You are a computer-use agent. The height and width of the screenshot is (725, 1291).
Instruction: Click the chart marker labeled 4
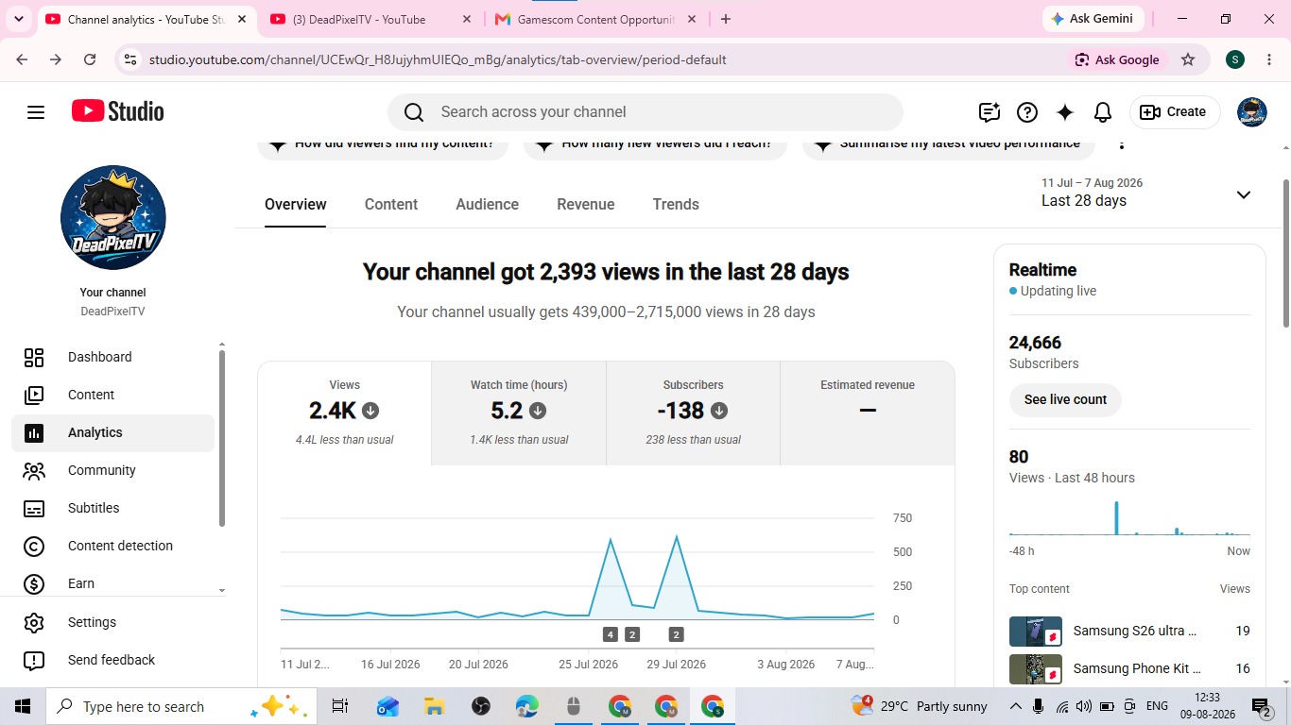click(611, 634)
